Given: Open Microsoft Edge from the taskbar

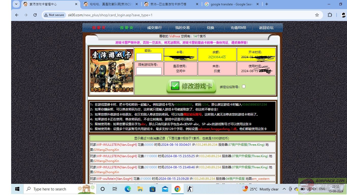Looking at the screenshot, I should (x=128, y=189).
